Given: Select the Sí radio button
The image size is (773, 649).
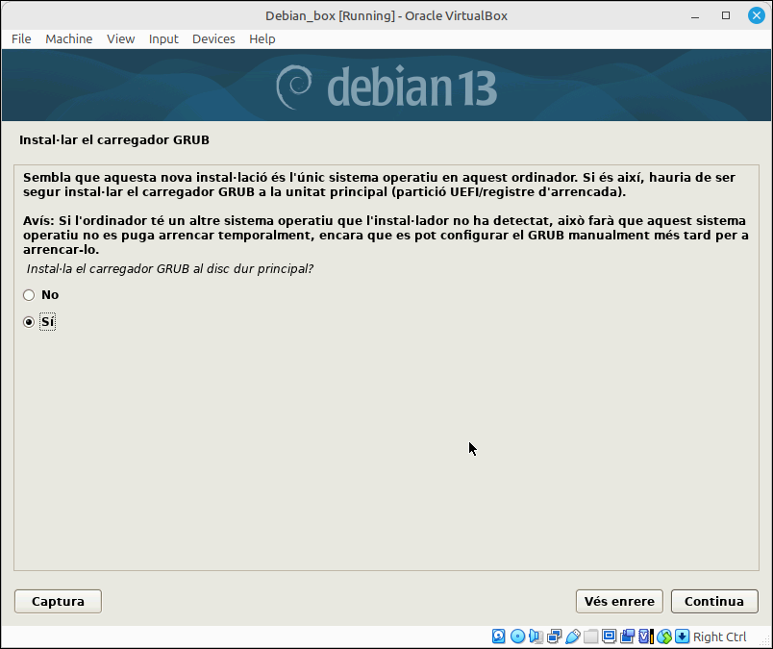Looking at the screenshot, I should click(29, 322).
